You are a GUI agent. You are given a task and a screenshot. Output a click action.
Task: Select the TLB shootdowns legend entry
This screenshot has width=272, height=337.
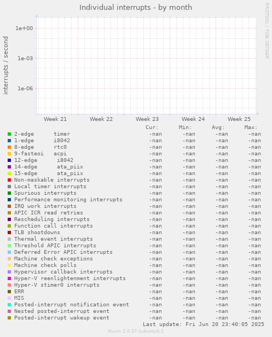pyautogui.click(x=37, y=233)
